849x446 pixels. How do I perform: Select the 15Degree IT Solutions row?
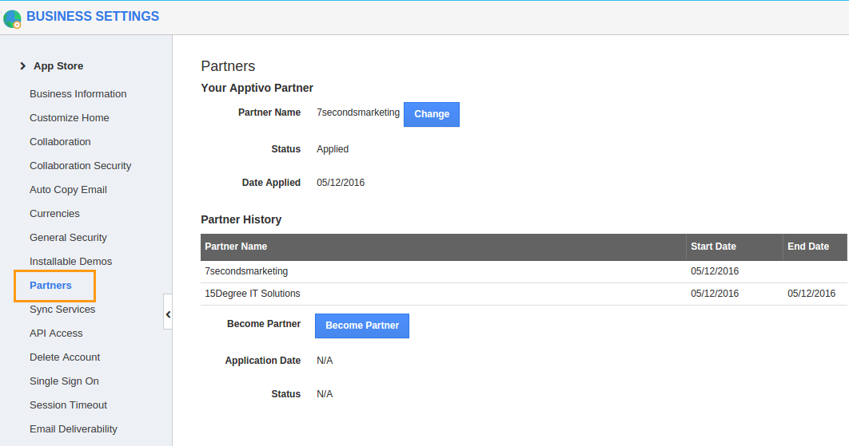pos(524,294)
